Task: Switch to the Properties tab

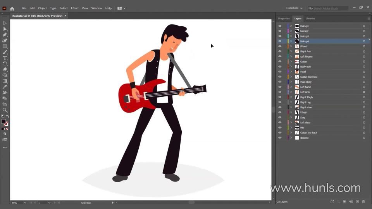Action: point(284,19)
